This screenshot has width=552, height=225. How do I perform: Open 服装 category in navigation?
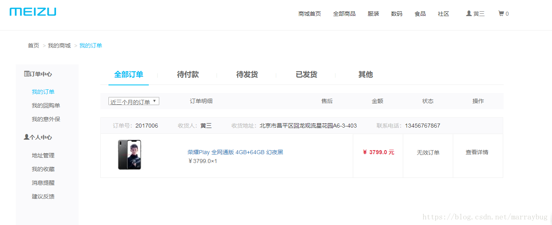coord(373,14)
